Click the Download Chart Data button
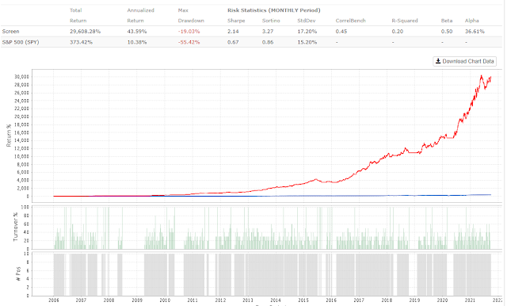Screen dimensions: 507x306 click(x=465, y=61)
